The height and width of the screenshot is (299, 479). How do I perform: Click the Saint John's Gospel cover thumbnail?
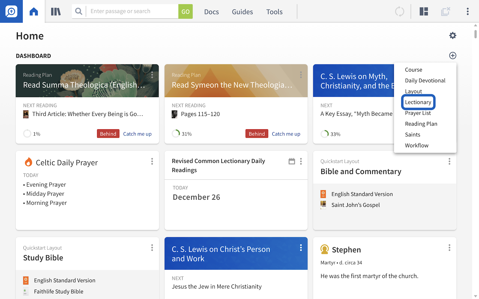tap(323, 205)
